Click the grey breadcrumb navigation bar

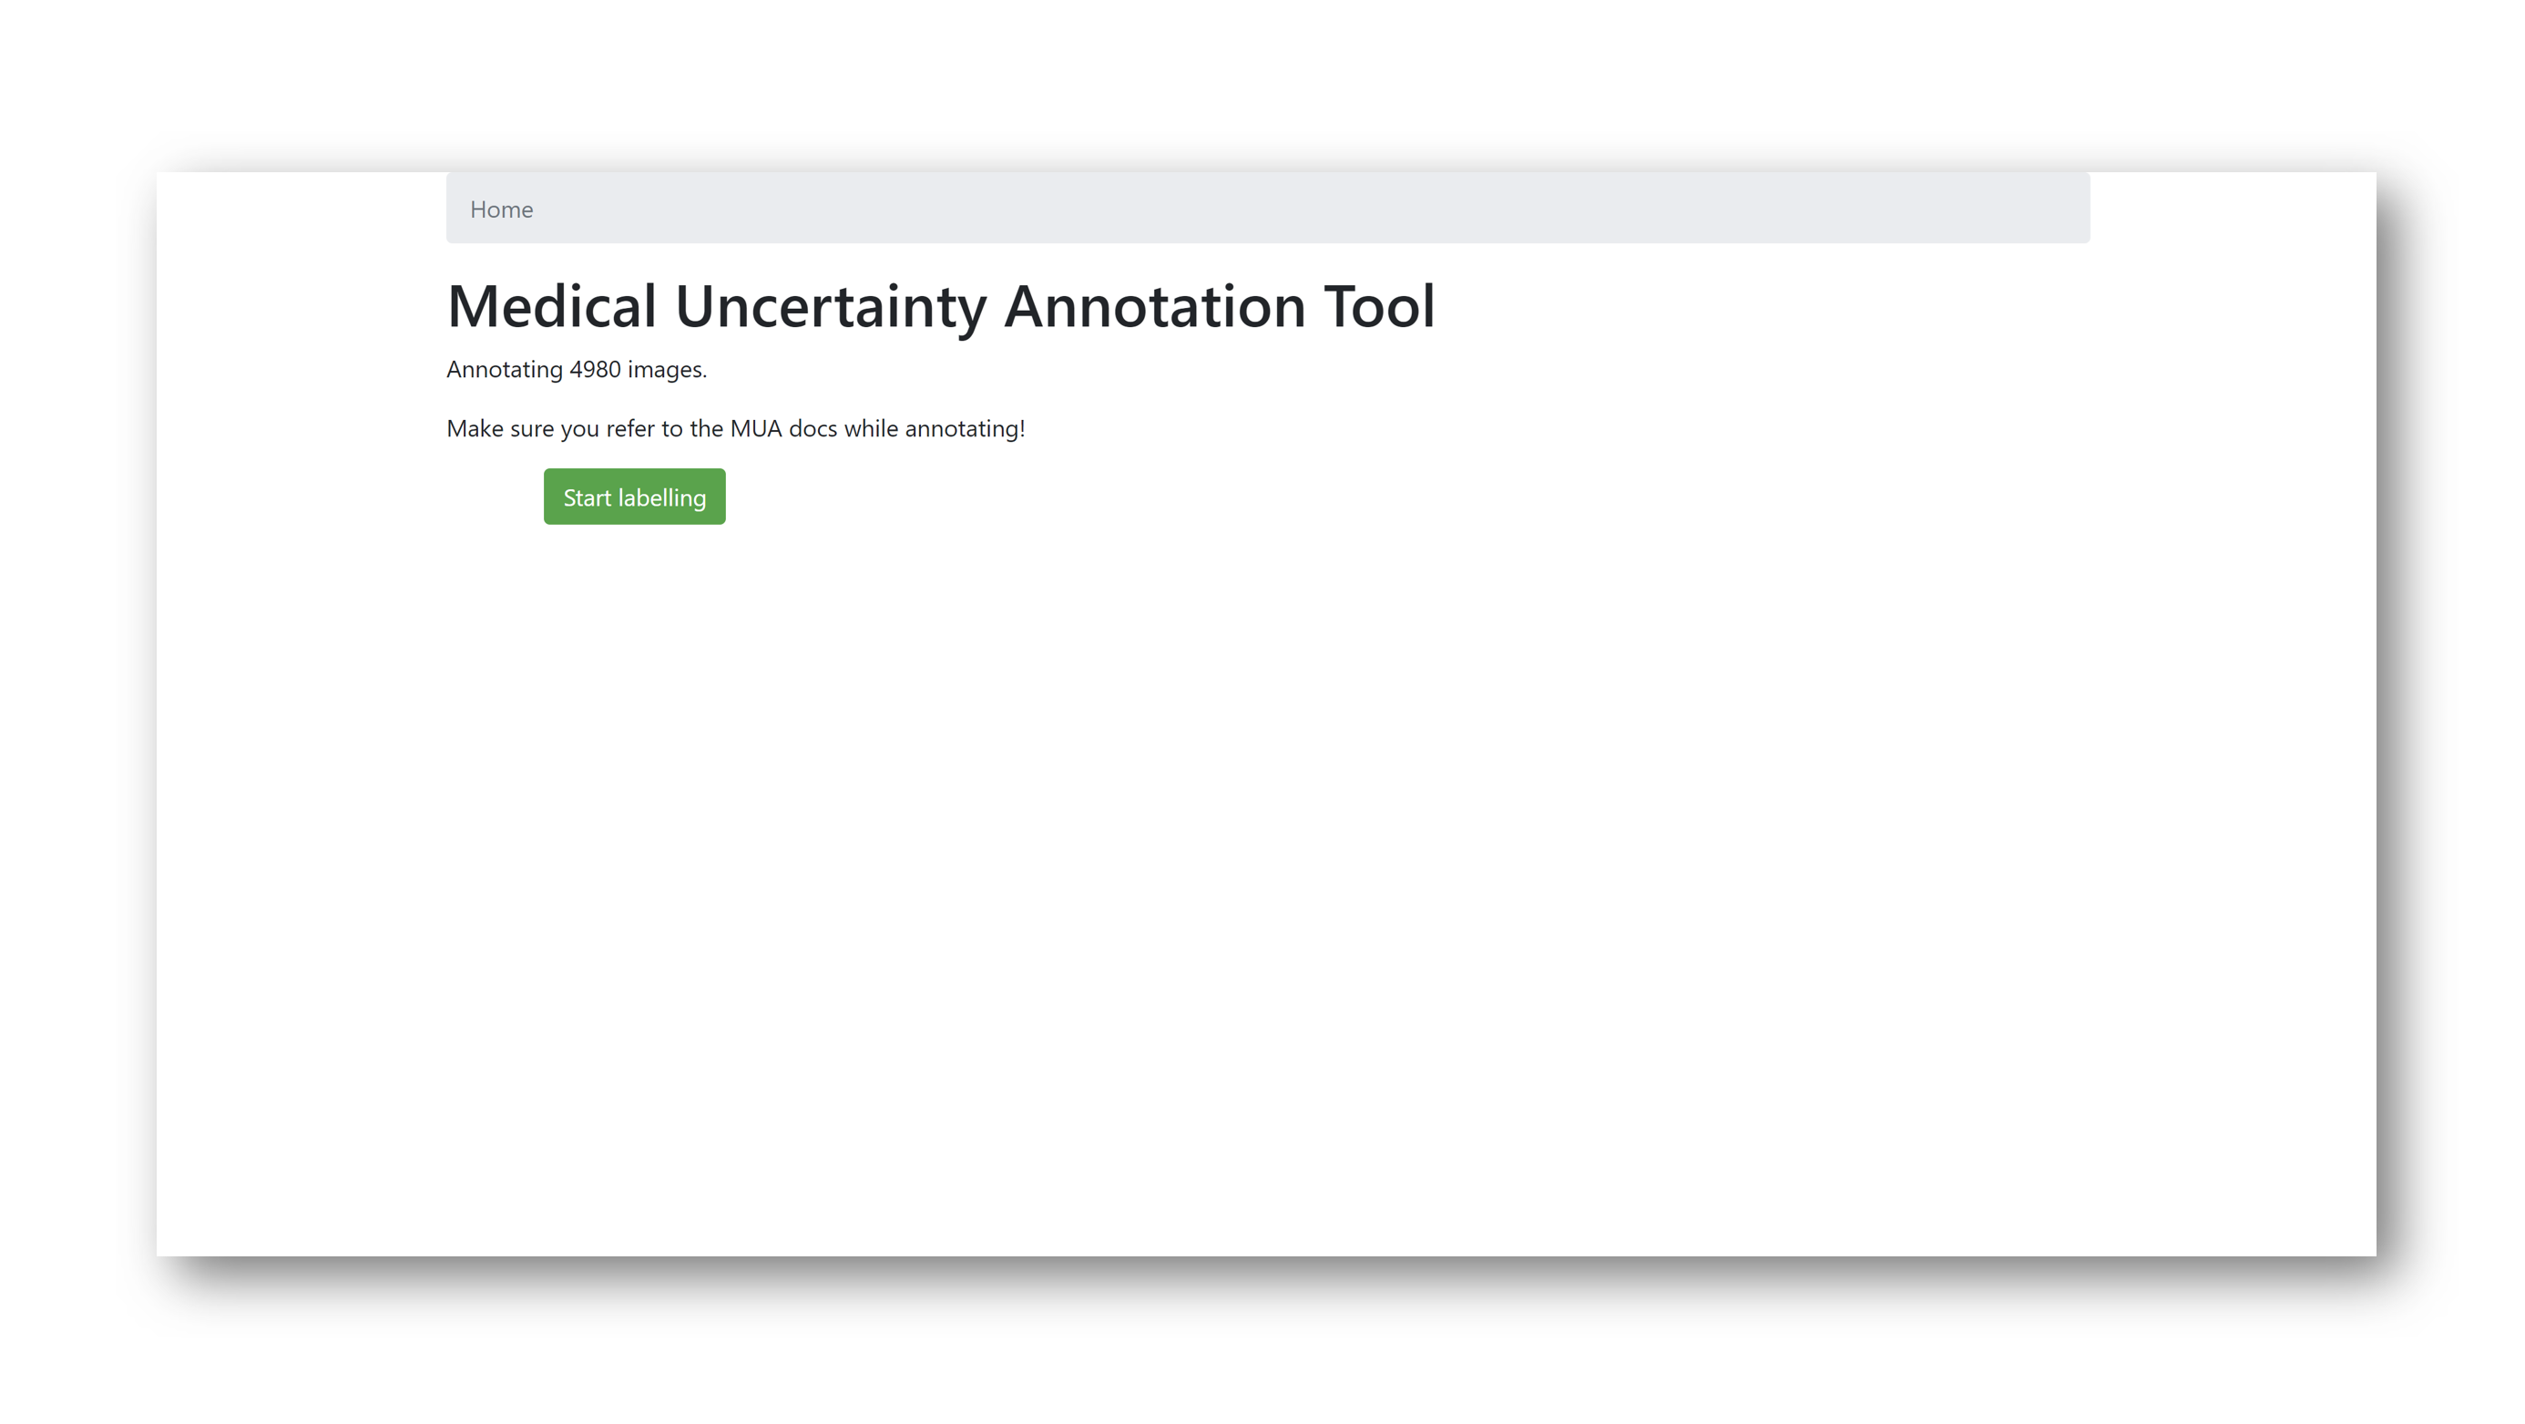[1267, 208]
